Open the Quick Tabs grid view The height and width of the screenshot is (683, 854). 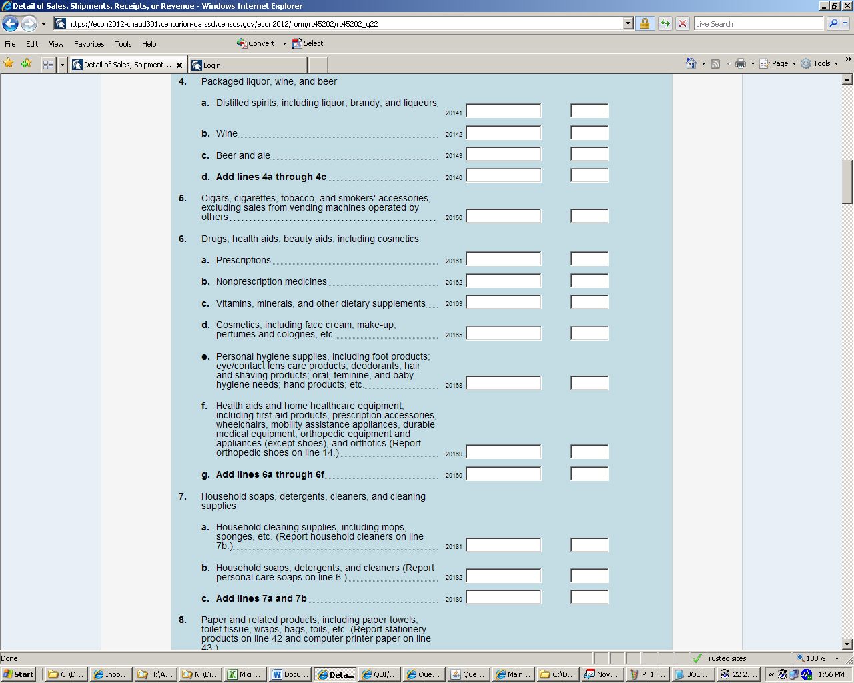coord(48,65)
